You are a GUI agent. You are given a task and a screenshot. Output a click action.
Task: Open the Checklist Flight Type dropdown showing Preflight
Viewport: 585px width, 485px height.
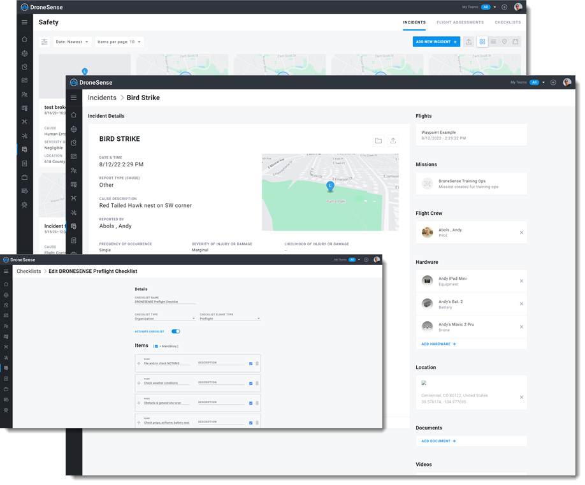[230, 319]
